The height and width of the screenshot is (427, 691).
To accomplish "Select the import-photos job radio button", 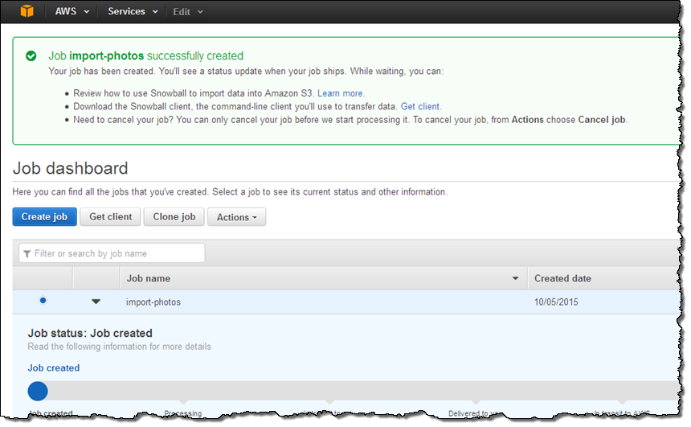I will tap(43, 301).
